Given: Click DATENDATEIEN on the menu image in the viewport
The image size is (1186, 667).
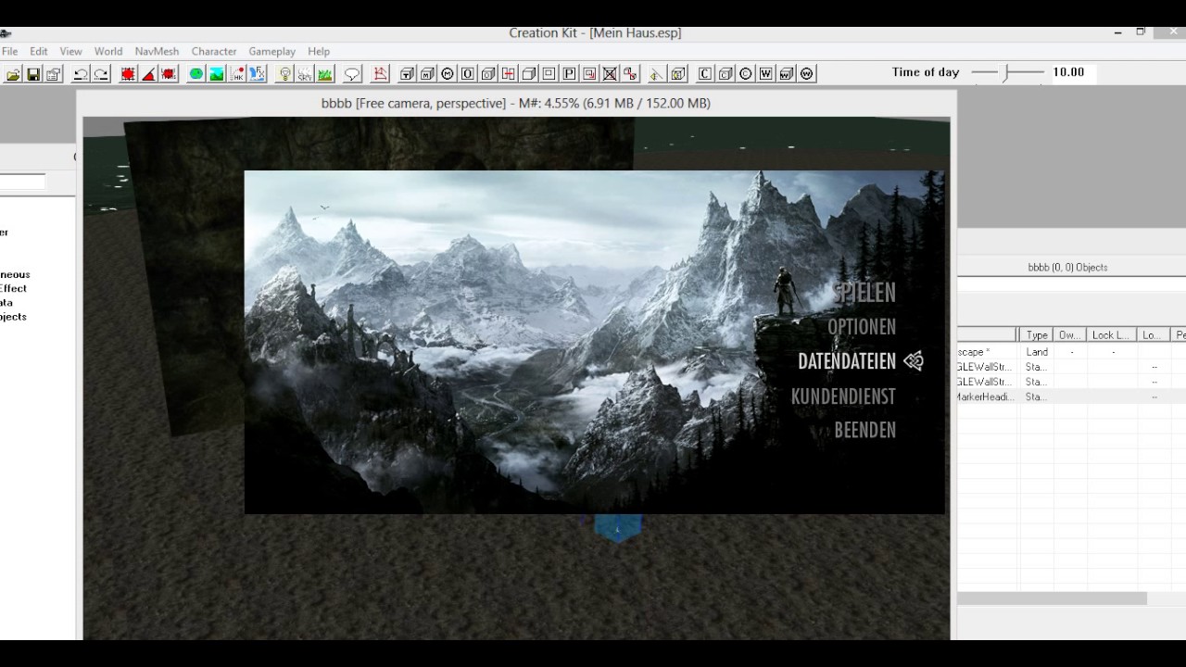Looking at the screenshot, I should 847,361.
